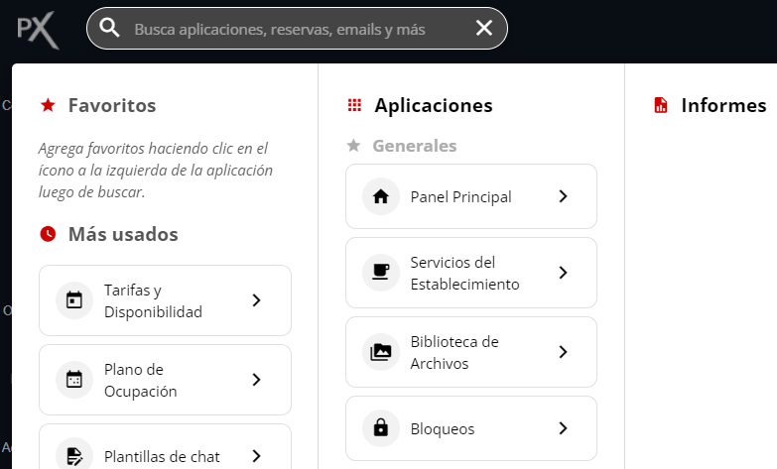Click the Tarifas y Disponibilidad calendar icon
The width and height of the screenshot is (777, 469).
pyautogui.click(x=73, y=300)
